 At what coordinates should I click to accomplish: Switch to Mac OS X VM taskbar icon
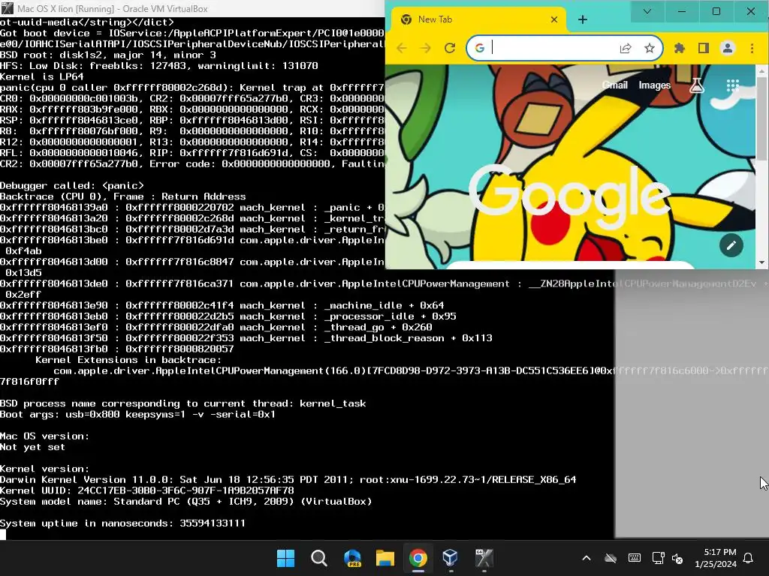484,558
